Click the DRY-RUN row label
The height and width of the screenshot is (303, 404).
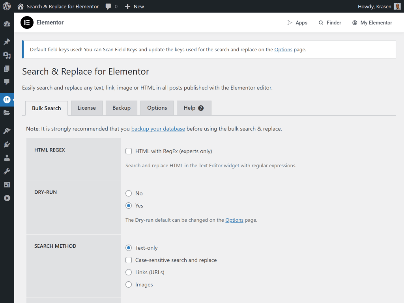(x=45, y=192)
